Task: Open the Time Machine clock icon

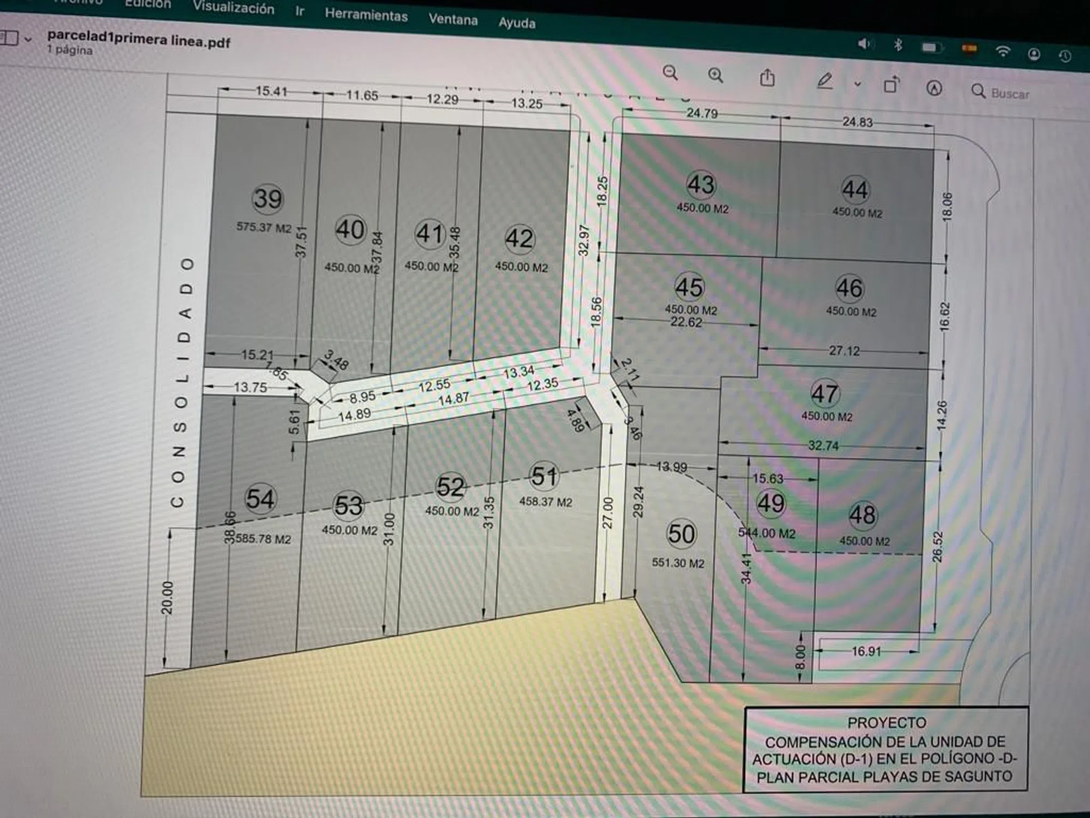Action: (x=1065, y=56)
